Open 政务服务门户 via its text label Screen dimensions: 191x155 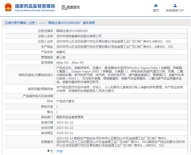pyautogui.click(x=175, y=11)
